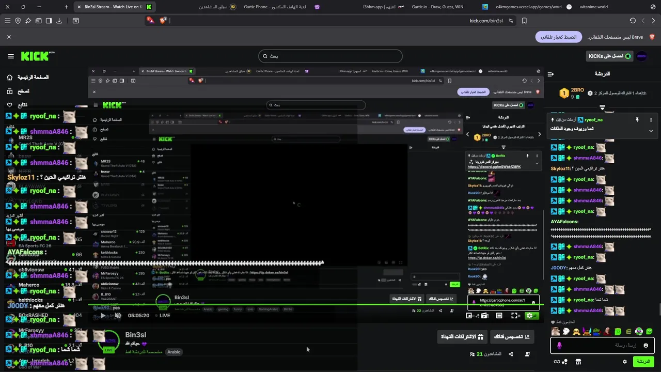Click the chat message input field
Viewport: 661px width, 372px height.
603,345
